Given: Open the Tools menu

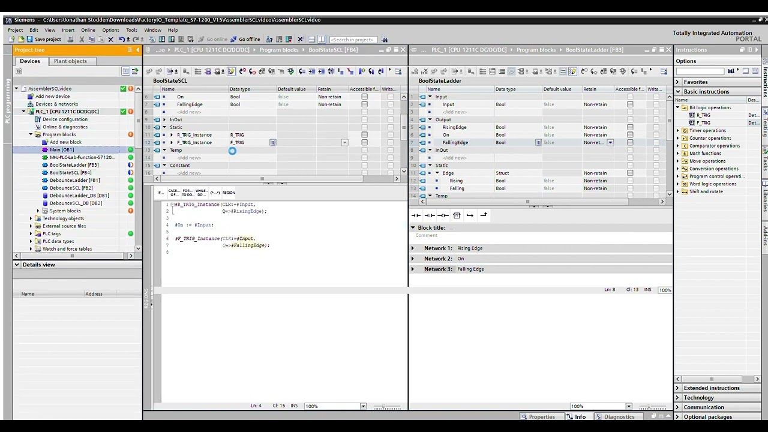Looking at the screenshot, I should 131,30.
